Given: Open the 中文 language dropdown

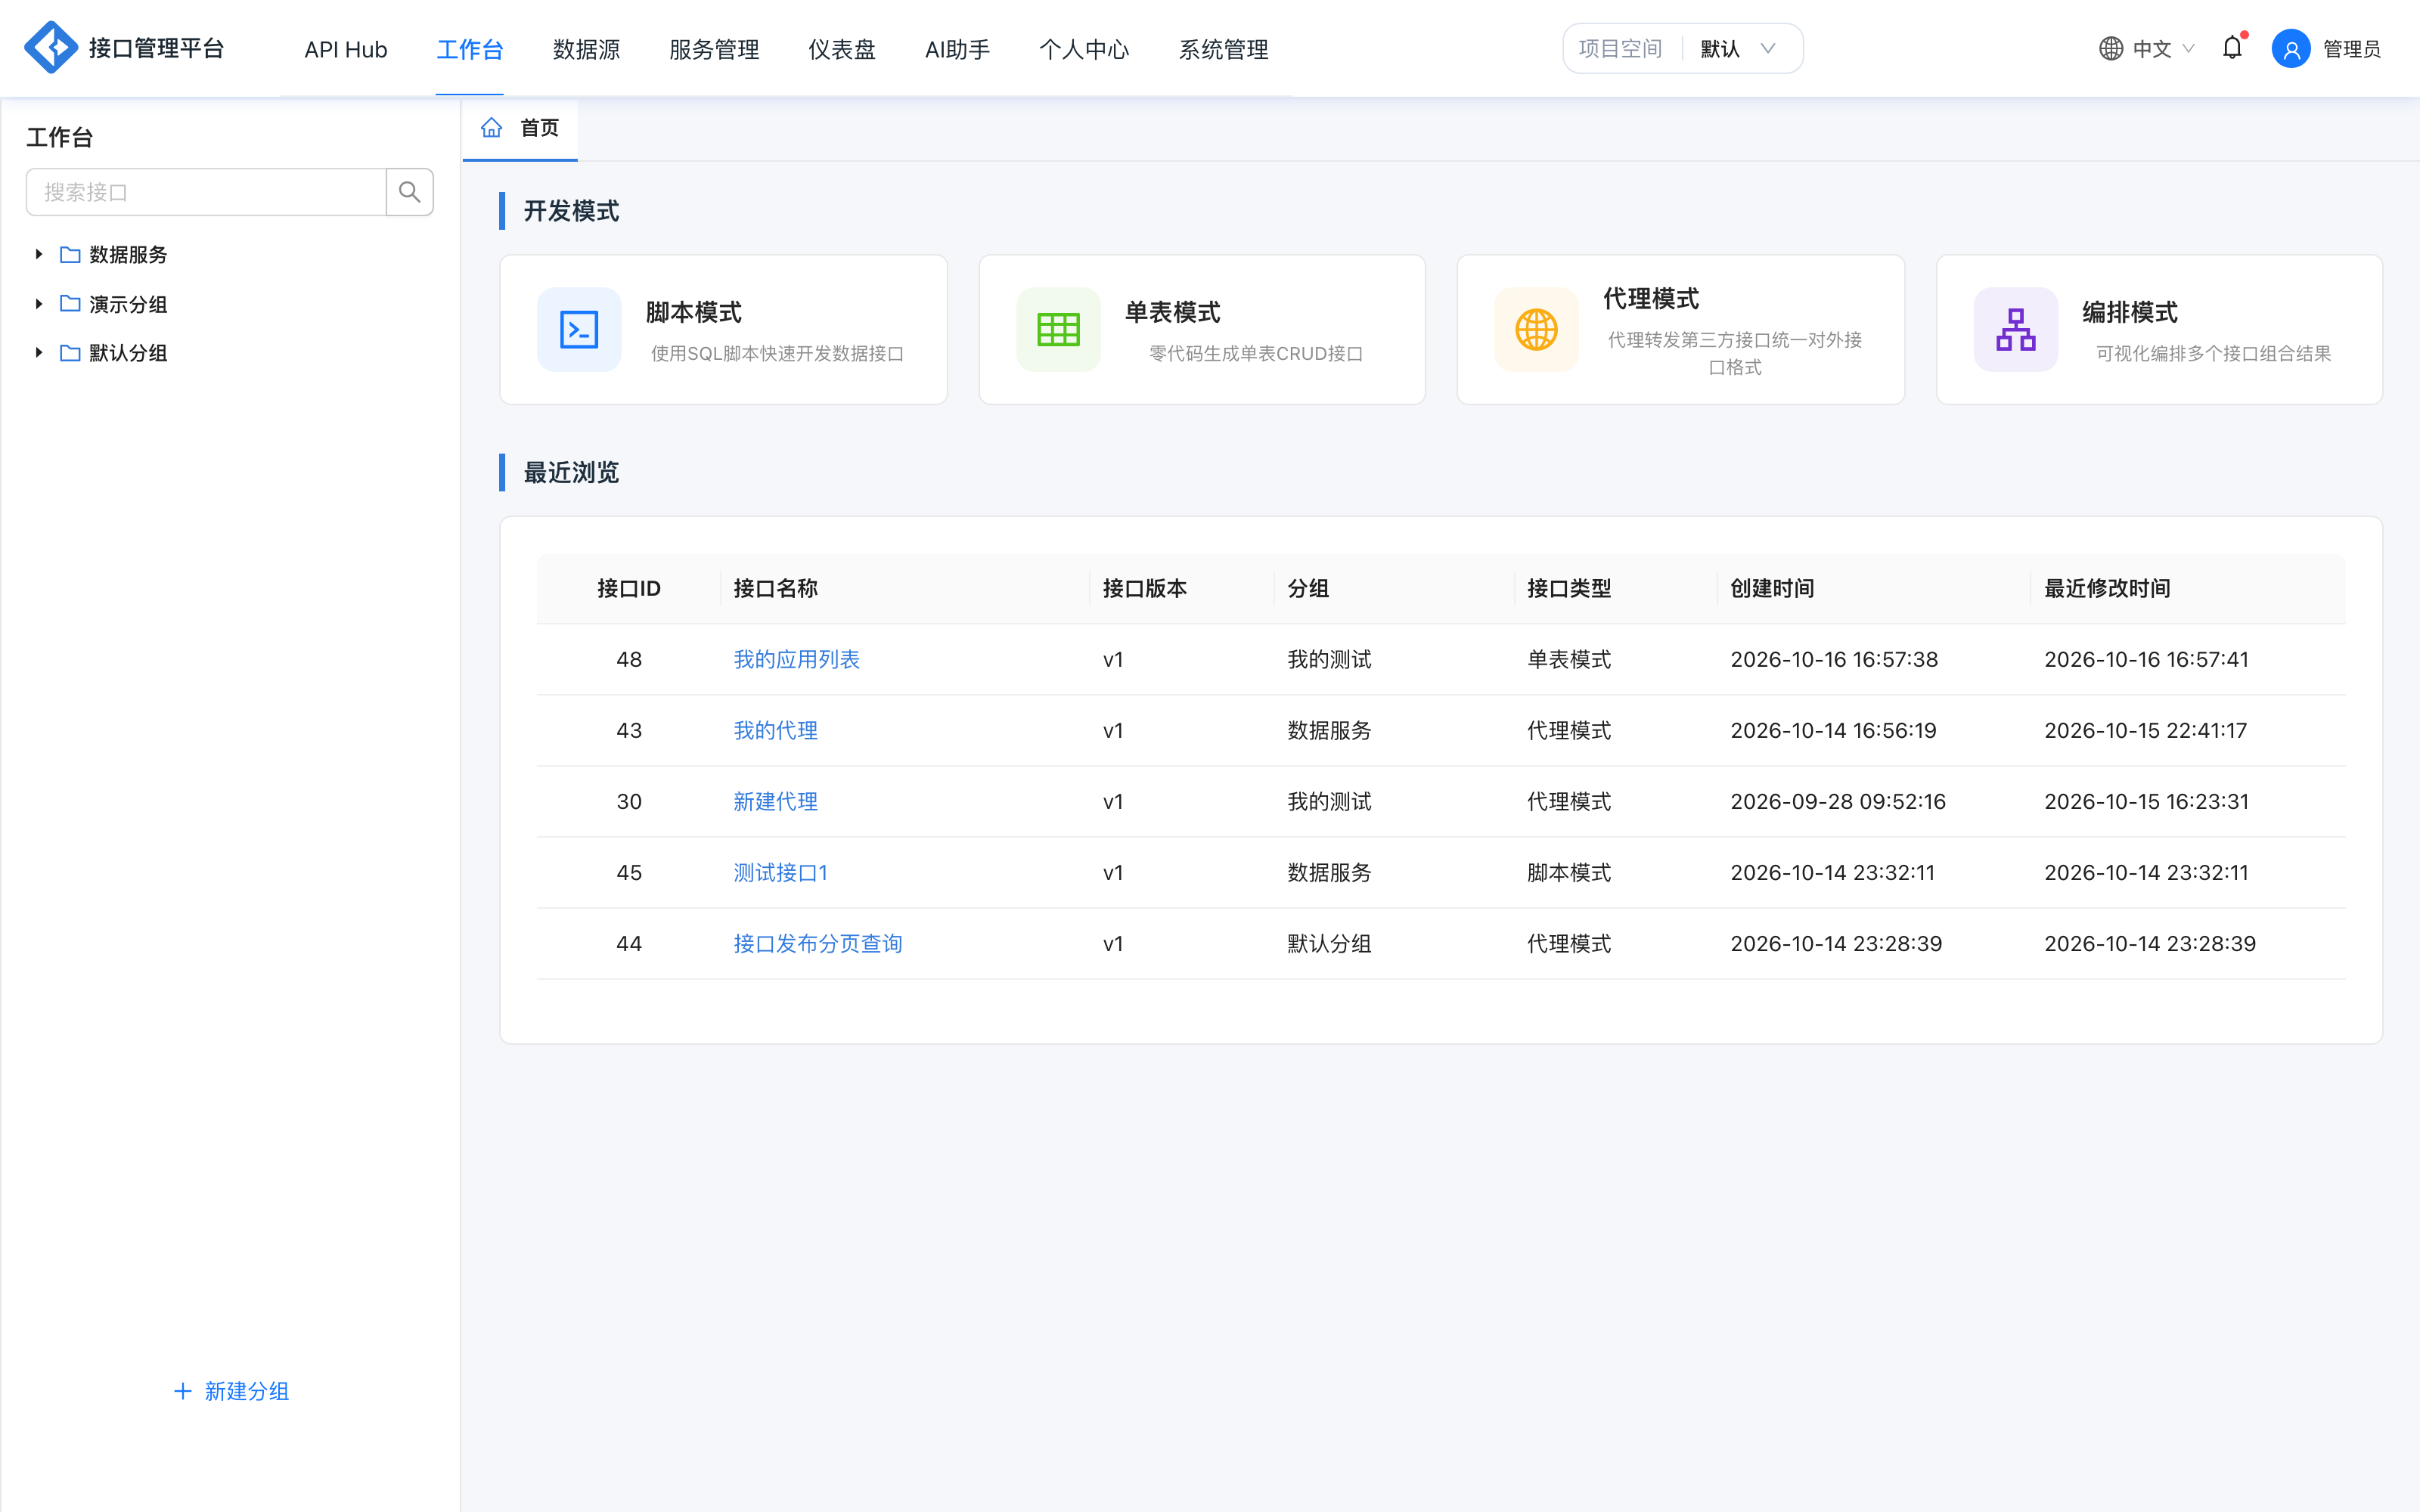Looking at the screenshot, I should point(2146,49).
